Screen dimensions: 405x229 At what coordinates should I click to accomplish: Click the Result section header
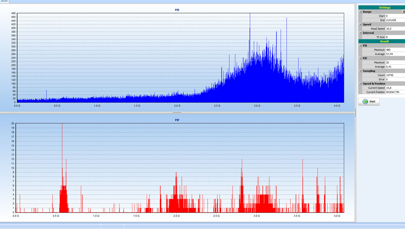click(382, 41)
